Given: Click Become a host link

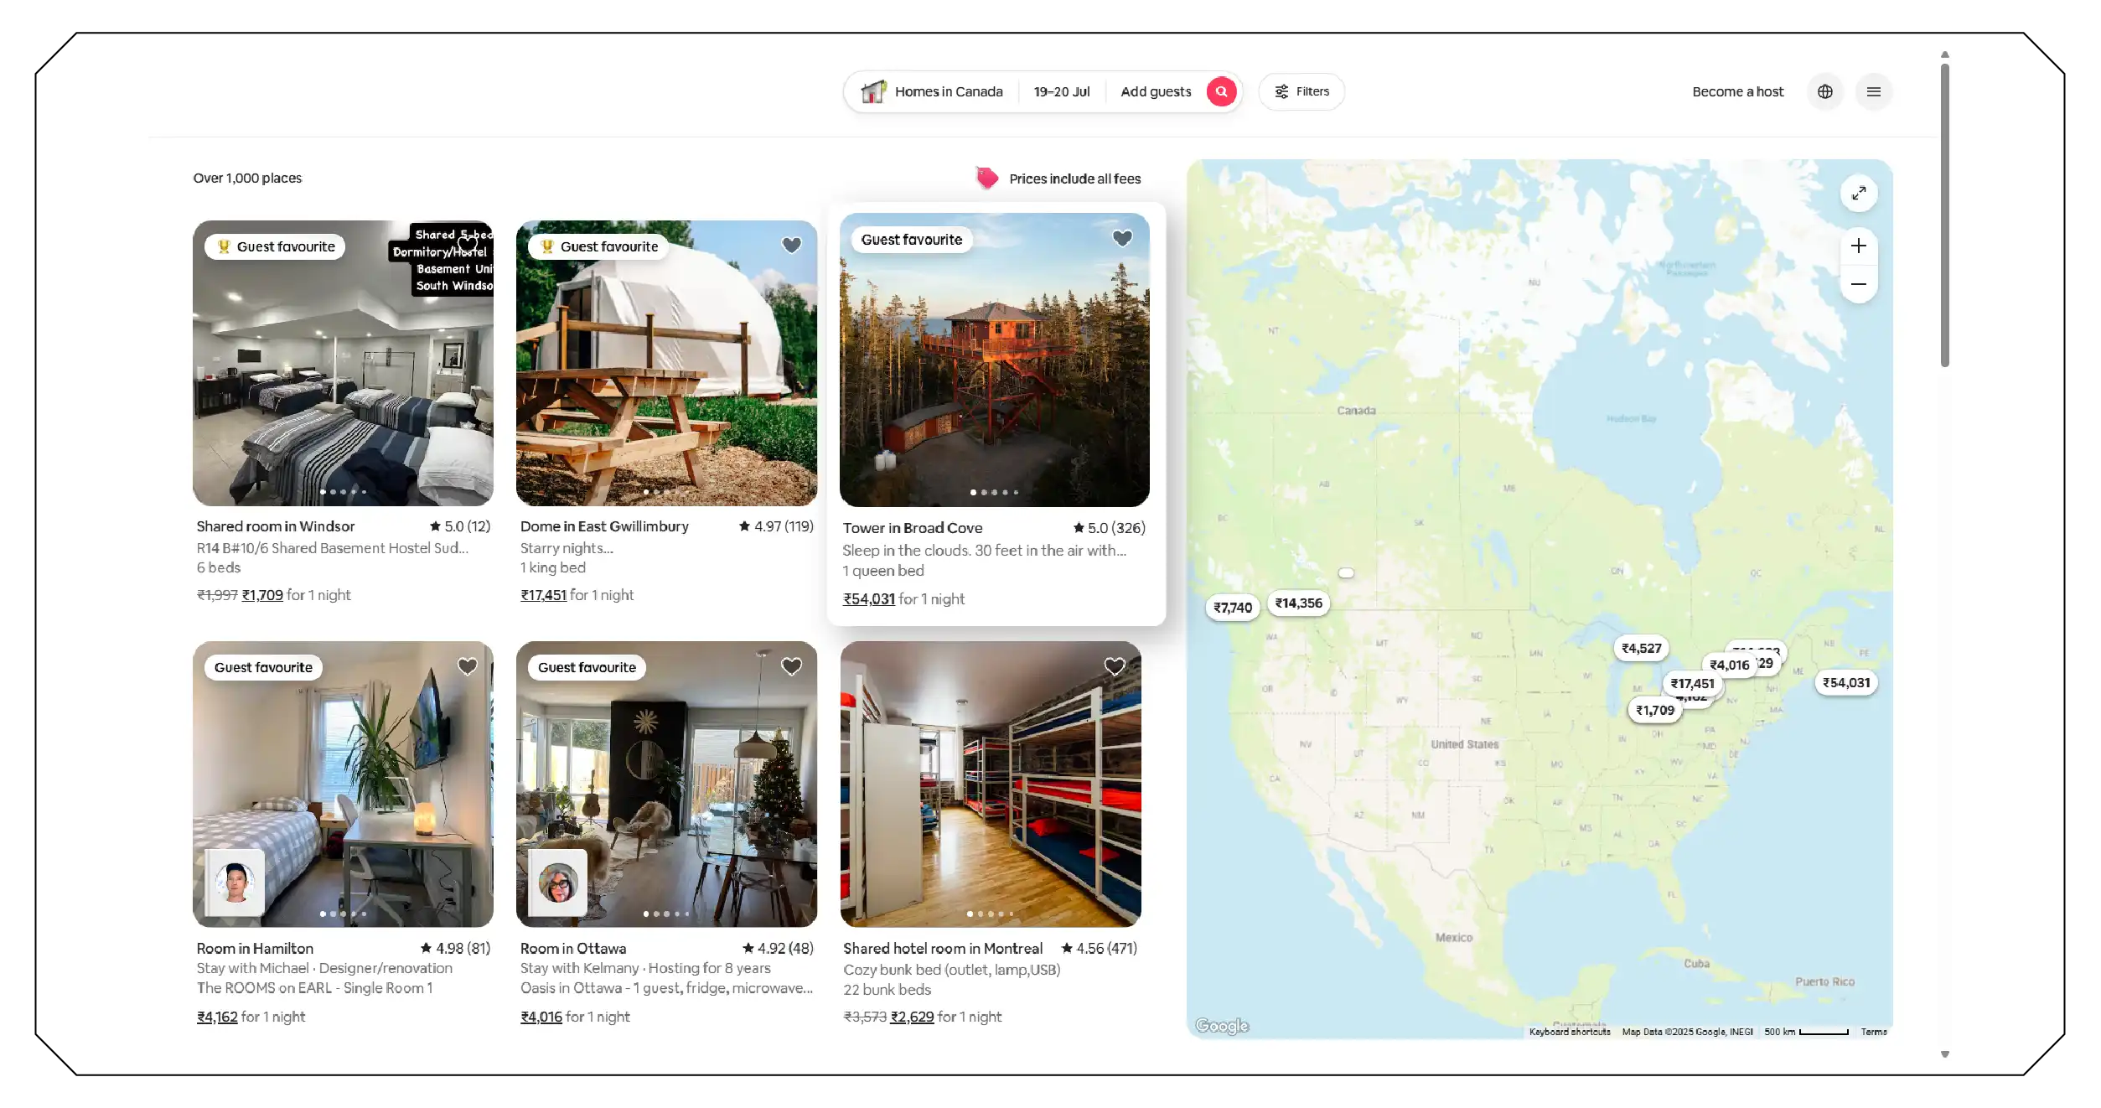Looking at the screenshot, I should coord(1737,91).
